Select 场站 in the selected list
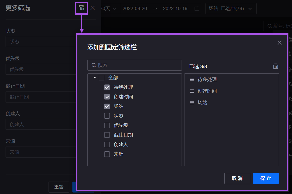The height and width of the screenshot is (194, 292). [202, 103]
